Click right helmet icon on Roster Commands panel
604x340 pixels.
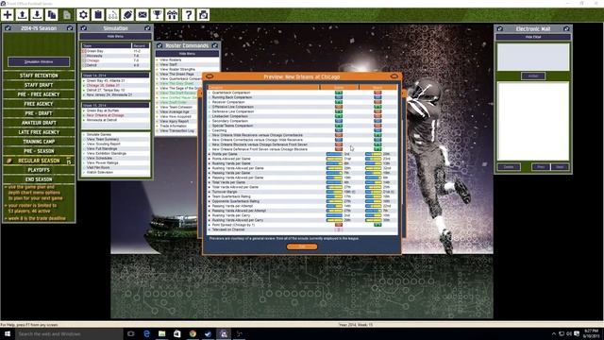215,45
